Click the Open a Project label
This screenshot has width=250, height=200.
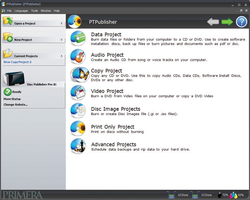25,23
